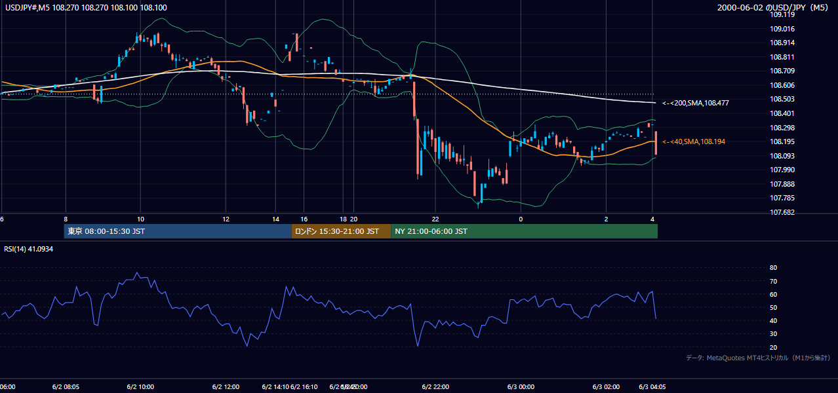This screenshot has width=838, height=393.
Task: Click the 6/2 08:05 time label
Action: (66, 386)
